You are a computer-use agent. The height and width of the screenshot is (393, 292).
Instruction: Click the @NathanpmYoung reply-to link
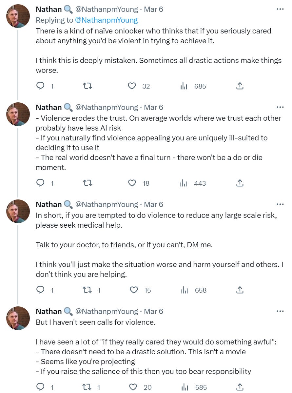coord(106,20)
